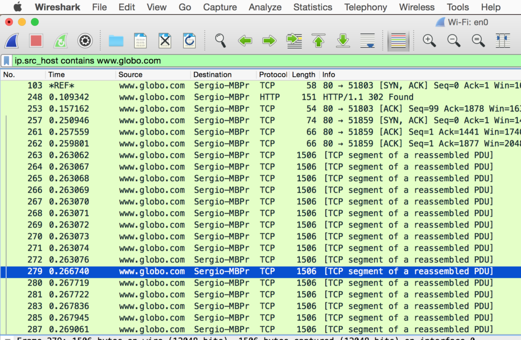Start capturing packets with the shark fin icon
This screenshot has height=340, width=521.
[12, 41]
